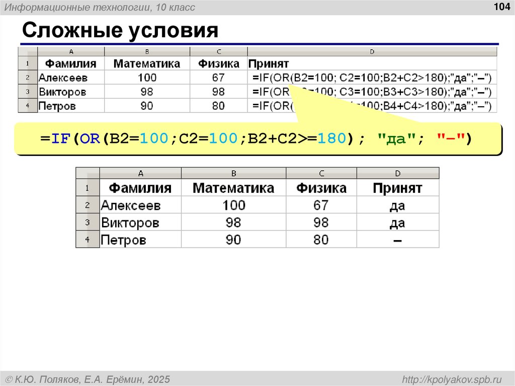Click the top table header 'Математика'

click(147, 63)
